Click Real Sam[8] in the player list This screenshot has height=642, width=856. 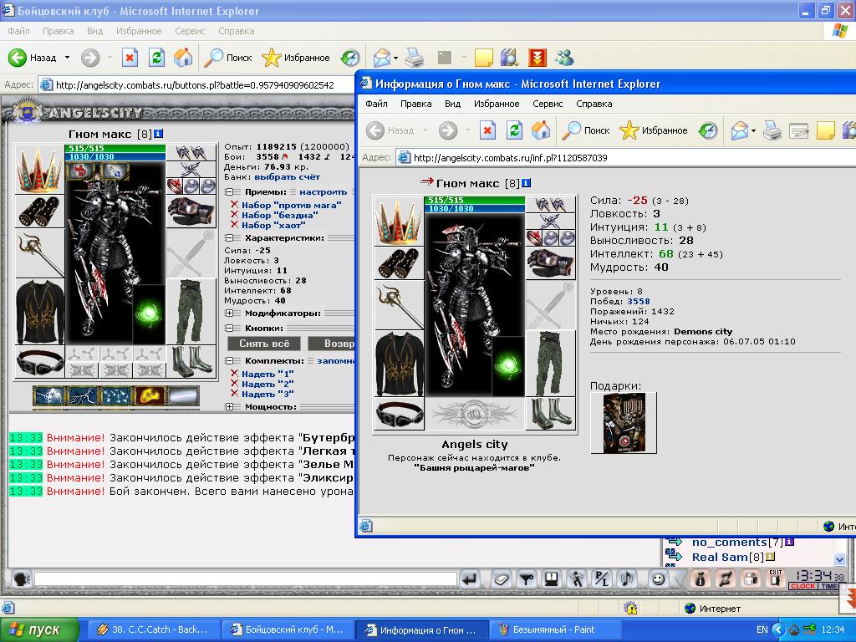728,557
